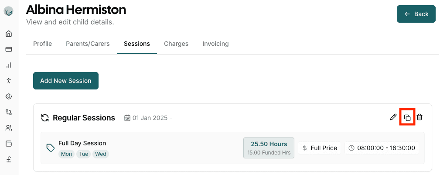Edit Regular Sessions with pencil icon
Screen dimensions: 440x175
point(393,117)
